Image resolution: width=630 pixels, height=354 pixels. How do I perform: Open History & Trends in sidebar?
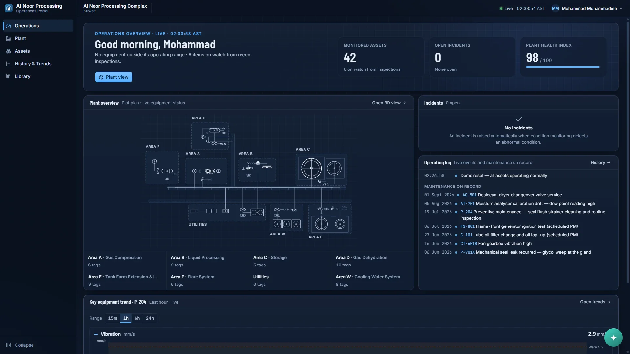(x=38, y=64)
